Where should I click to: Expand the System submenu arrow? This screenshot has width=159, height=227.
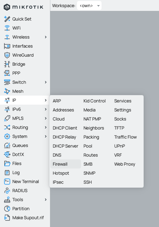46,136
